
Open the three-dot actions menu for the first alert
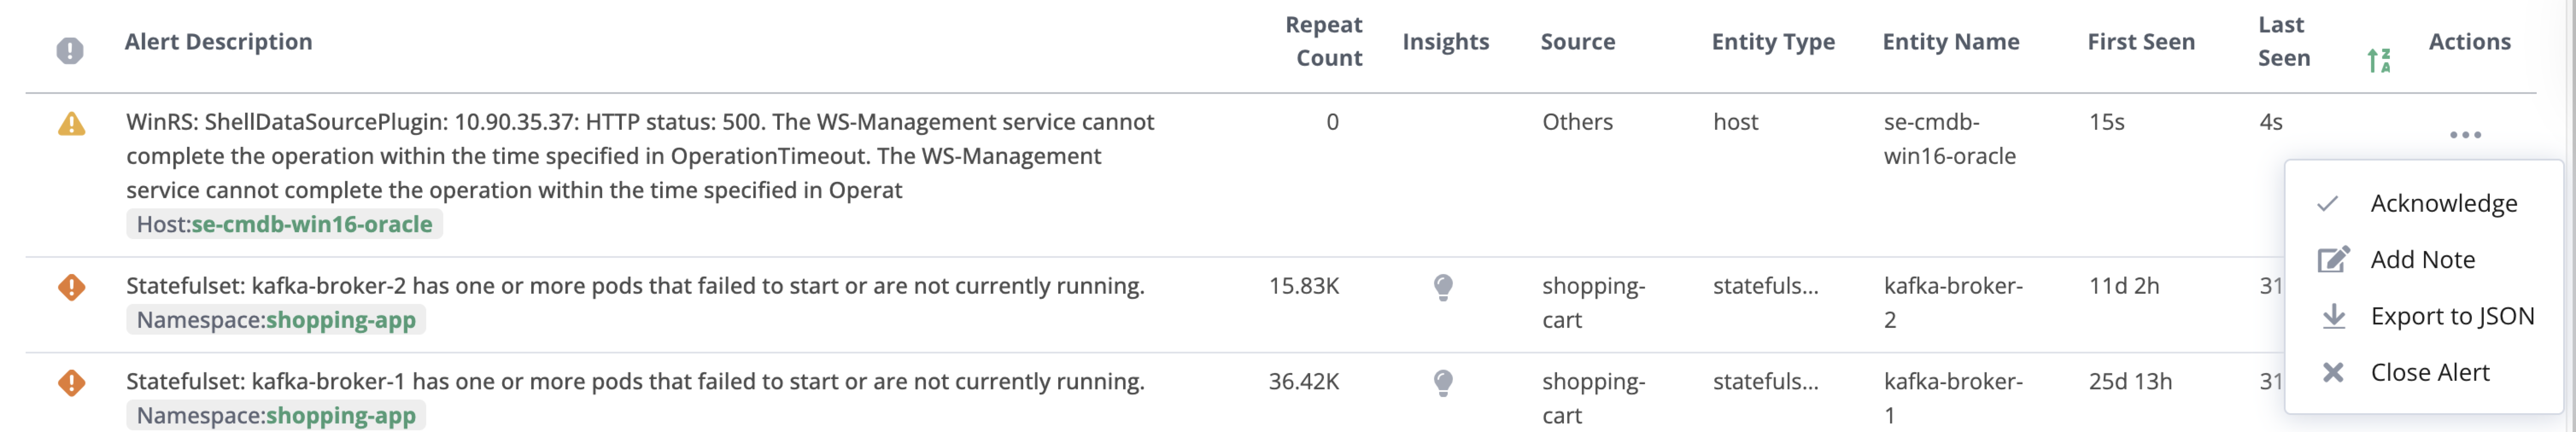[2465, 135]
